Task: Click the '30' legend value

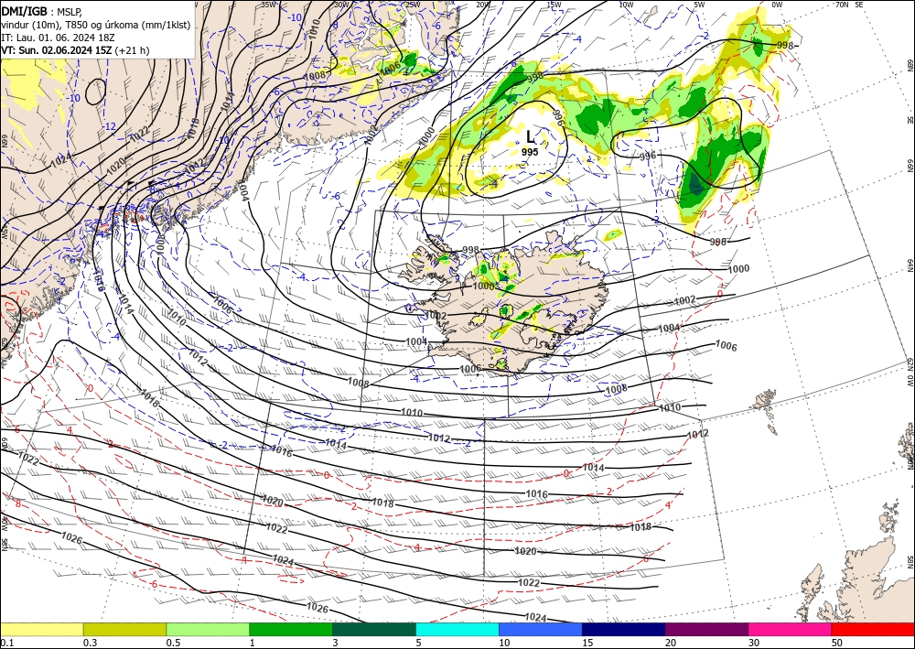Action: 754,643
